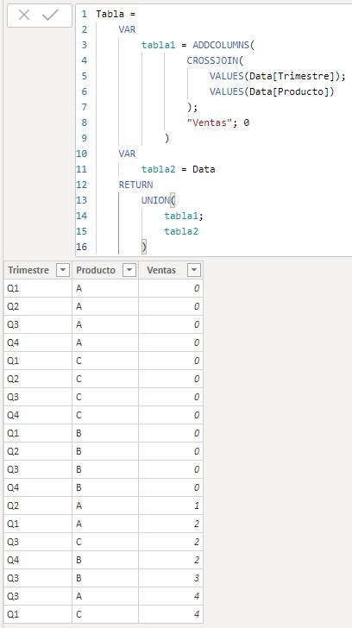This screenshot has height=628, width=352.
Task: Select Producto cell in Q1, C, 4 row
Action: (105, 614)
